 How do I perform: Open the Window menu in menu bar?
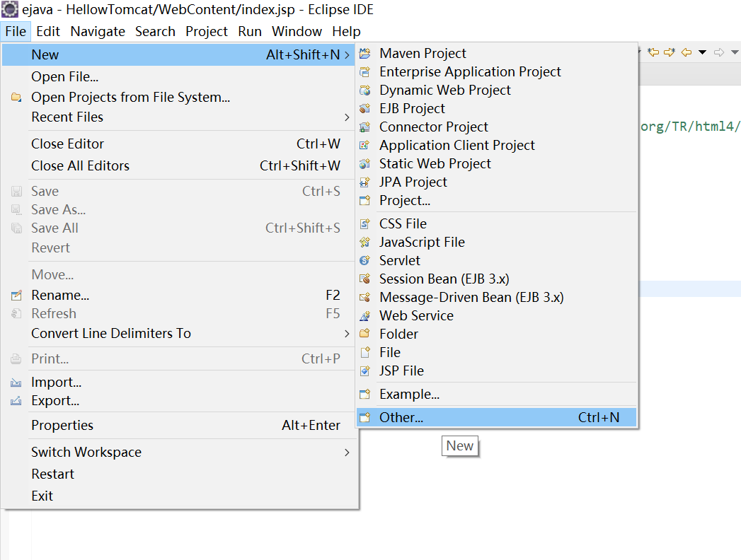(297, 31)
